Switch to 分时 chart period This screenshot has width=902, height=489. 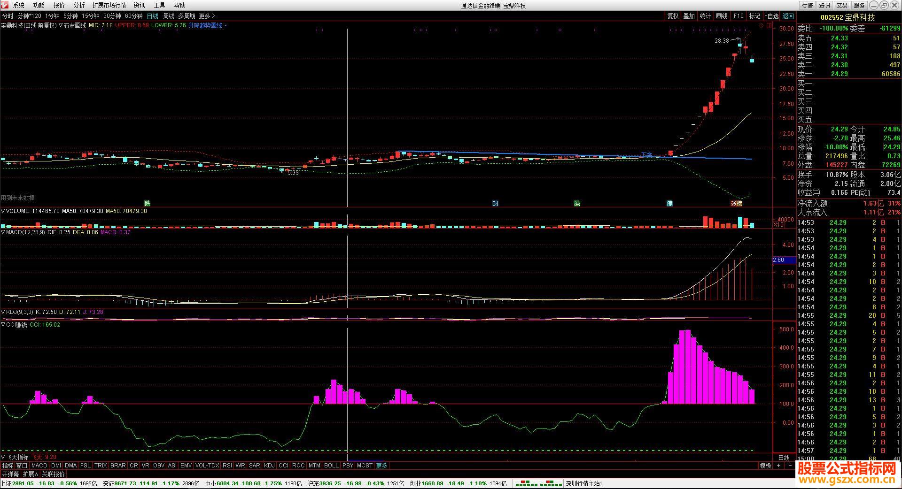click(x=8, y=16)
